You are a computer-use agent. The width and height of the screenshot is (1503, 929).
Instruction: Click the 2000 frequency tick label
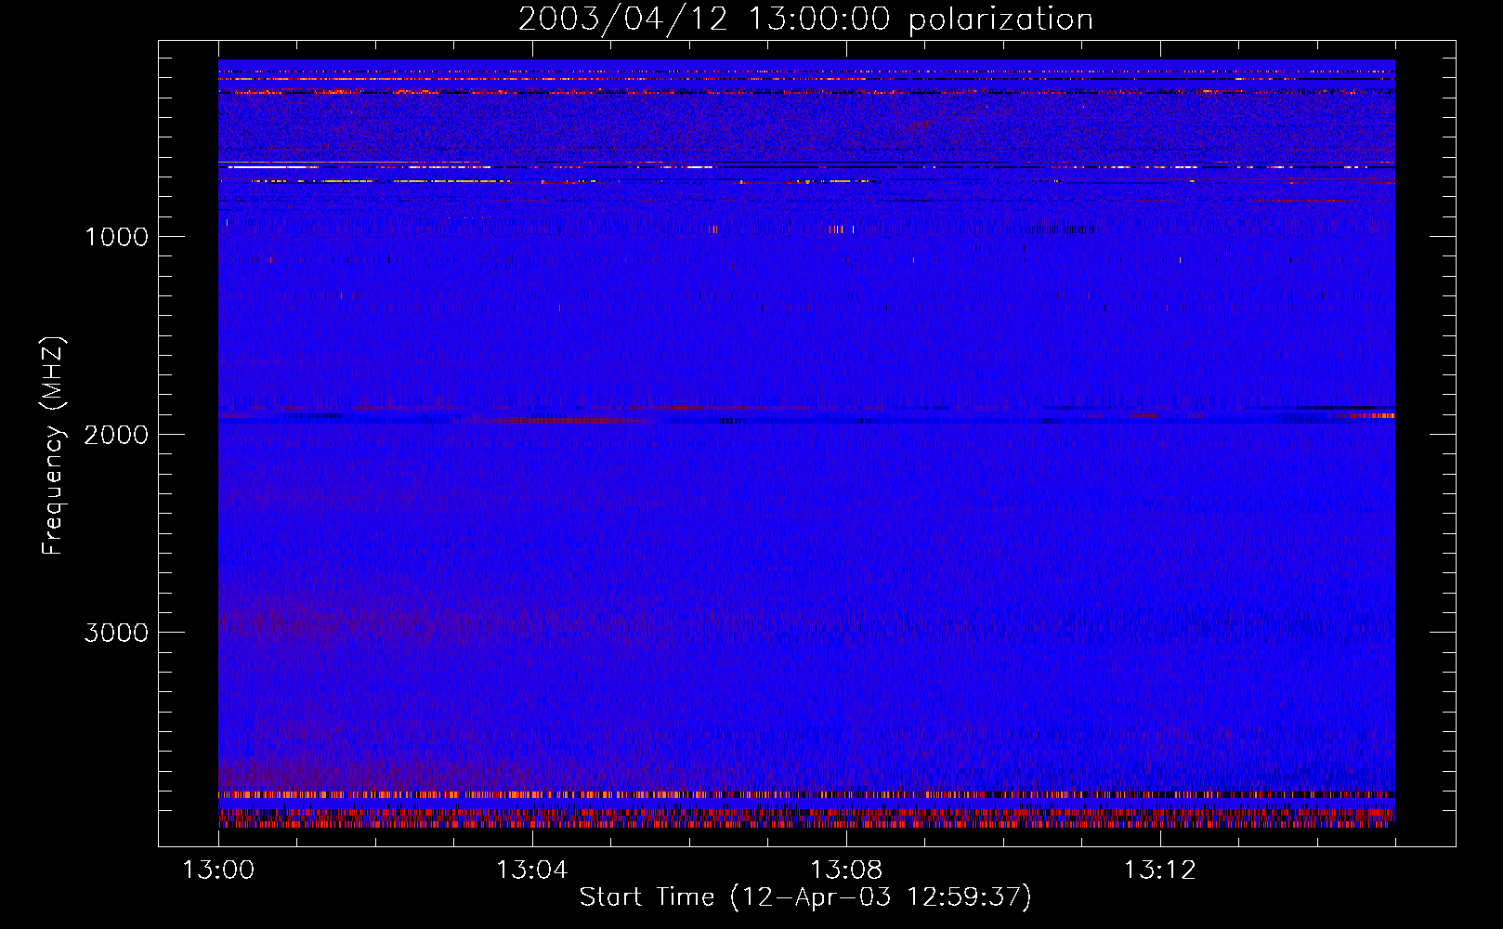[x=116, y=435]
